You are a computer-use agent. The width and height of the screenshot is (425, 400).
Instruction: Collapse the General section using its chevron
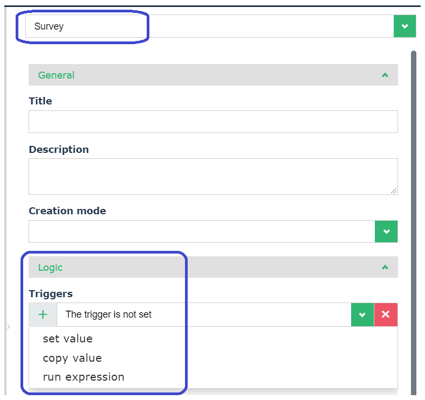pyautogui.click(x=385, y=75)
